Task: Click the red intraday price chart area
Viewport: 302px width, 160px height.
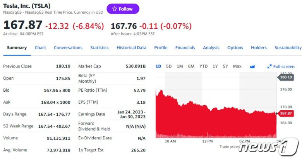Action: 217,120
